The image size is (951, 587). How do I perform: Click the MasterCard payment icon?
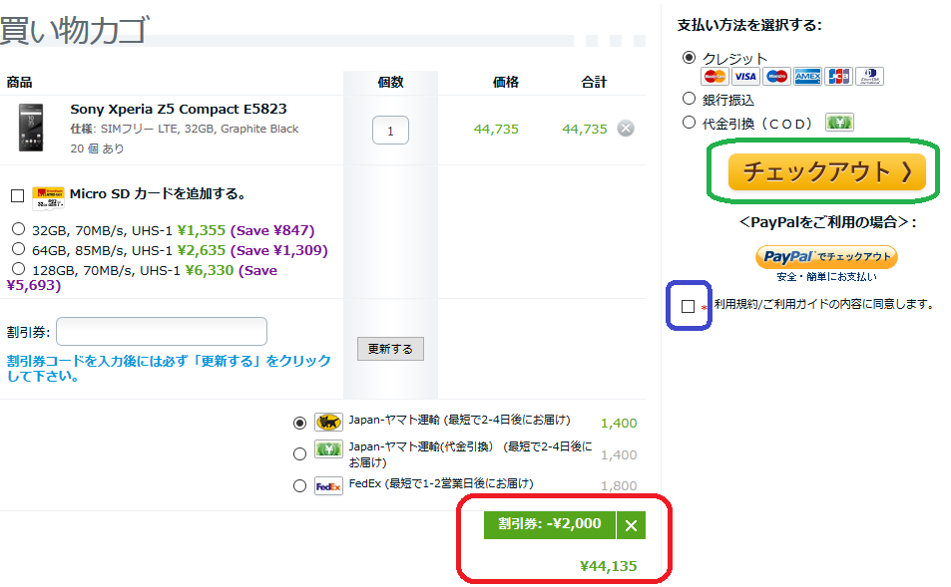714,77
